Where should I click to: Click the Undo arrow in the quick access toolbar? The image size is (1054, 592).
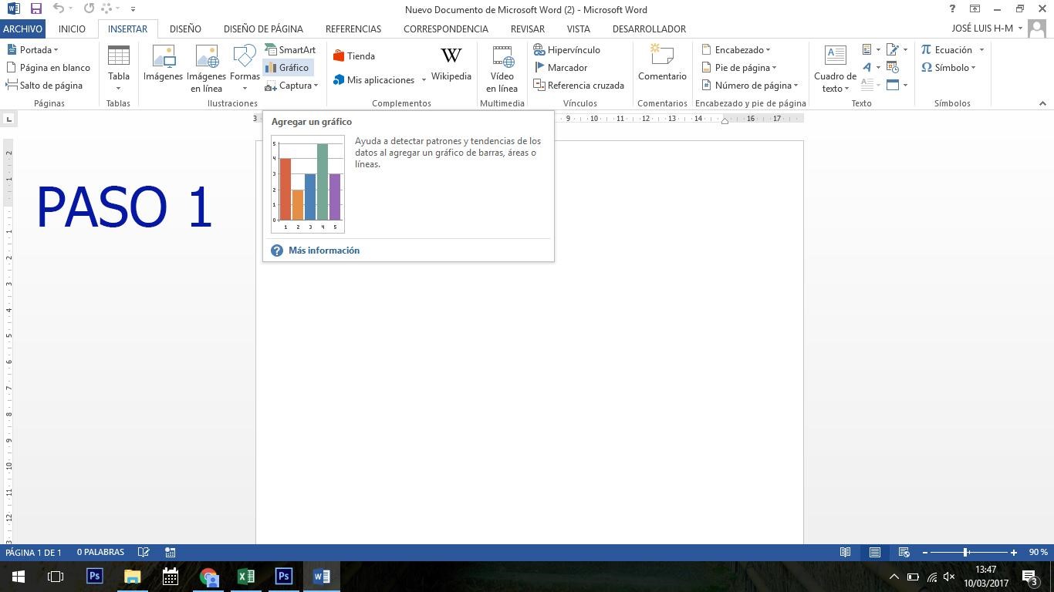(x=58, y=9)
